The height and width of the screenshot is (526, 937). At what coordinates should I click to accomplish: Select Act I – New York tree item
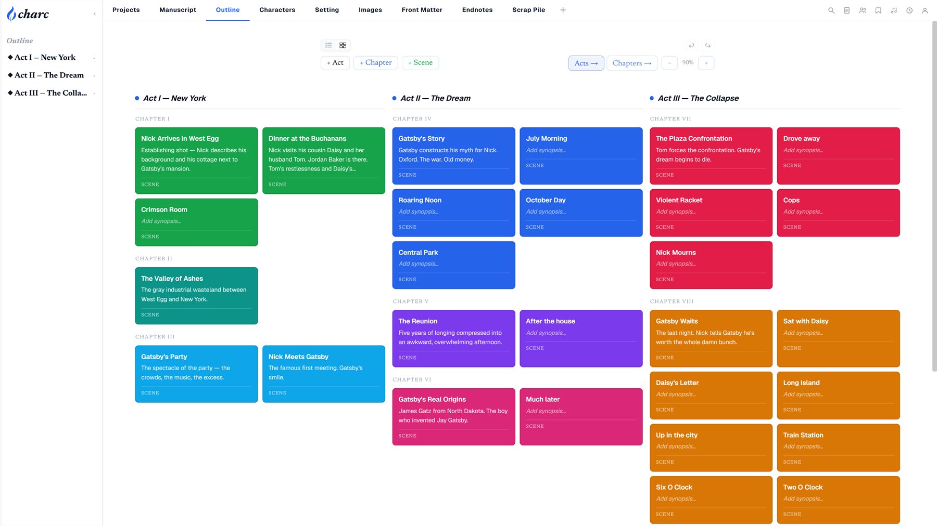click(x=45, y=58)
